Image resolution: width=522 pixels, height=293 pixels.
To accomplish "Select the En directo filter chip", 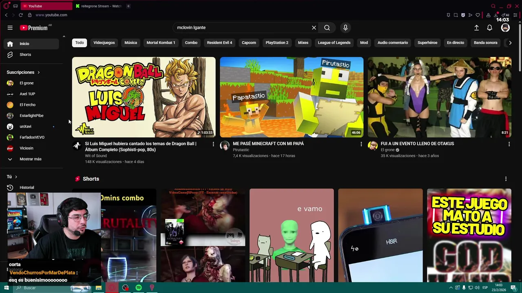I will [456, 43].
